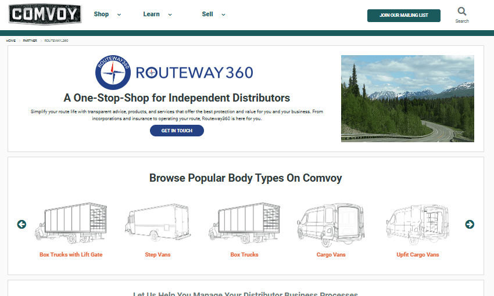Open the Sell menu
This screenshot has height=296, width=494.
207,14
